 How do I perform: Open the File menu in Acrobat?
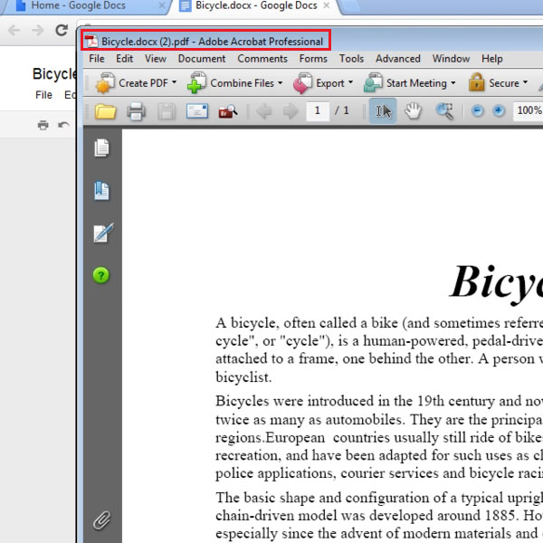pos(97,59)
